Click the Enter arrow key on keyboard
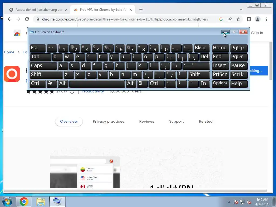The height and width of the screenshot is (207, 276). 196,66
